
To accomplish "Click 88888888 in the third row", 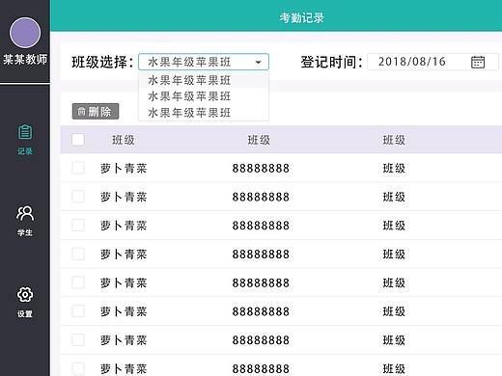I will tap(261, 226).
